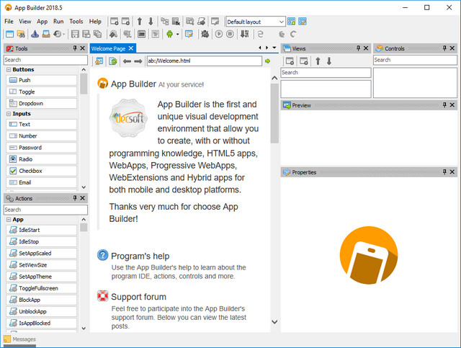Open the Run menu
The image size is (461, 348).
[x=58, y=22]
